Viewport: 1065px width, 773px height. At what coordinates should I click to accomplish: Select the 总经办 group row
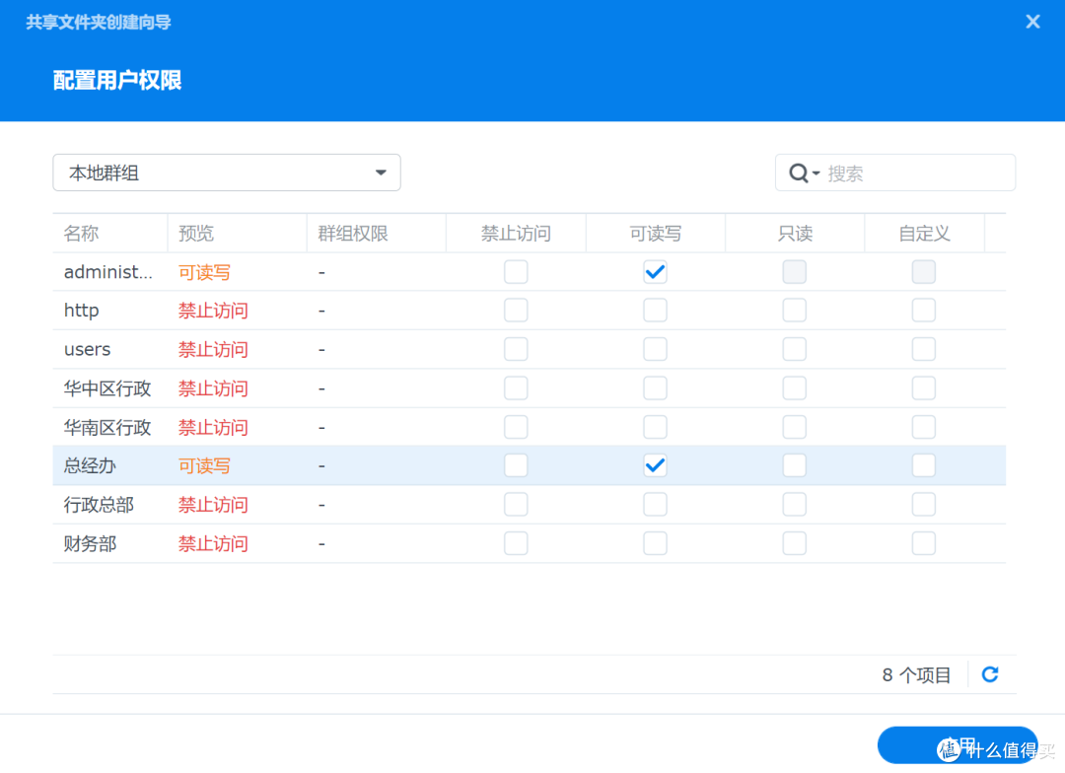90,464
